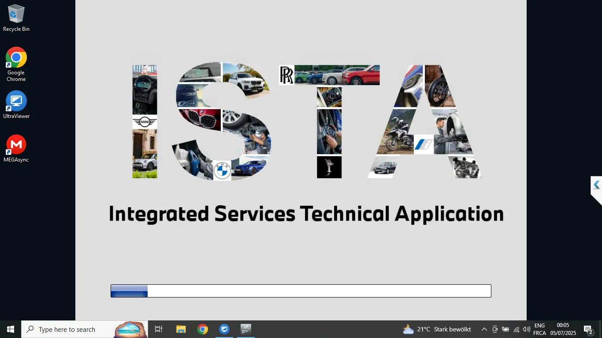Image resolution: width=602 pixels, height=338 pixels.
Task: Open the Wi-Fi network tray icon
Action: [x=516, y=329]
